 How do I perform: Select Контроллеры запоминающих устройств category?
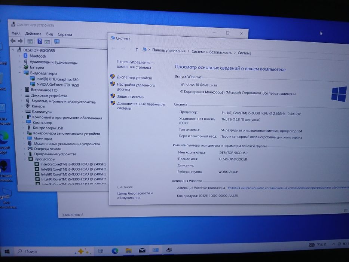tap(67, 134)
